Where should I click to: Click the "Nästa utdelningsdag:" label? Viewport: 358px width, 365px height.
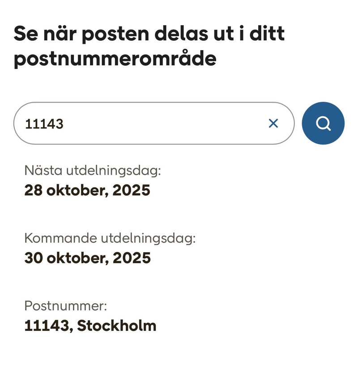[x=92, y=171]
